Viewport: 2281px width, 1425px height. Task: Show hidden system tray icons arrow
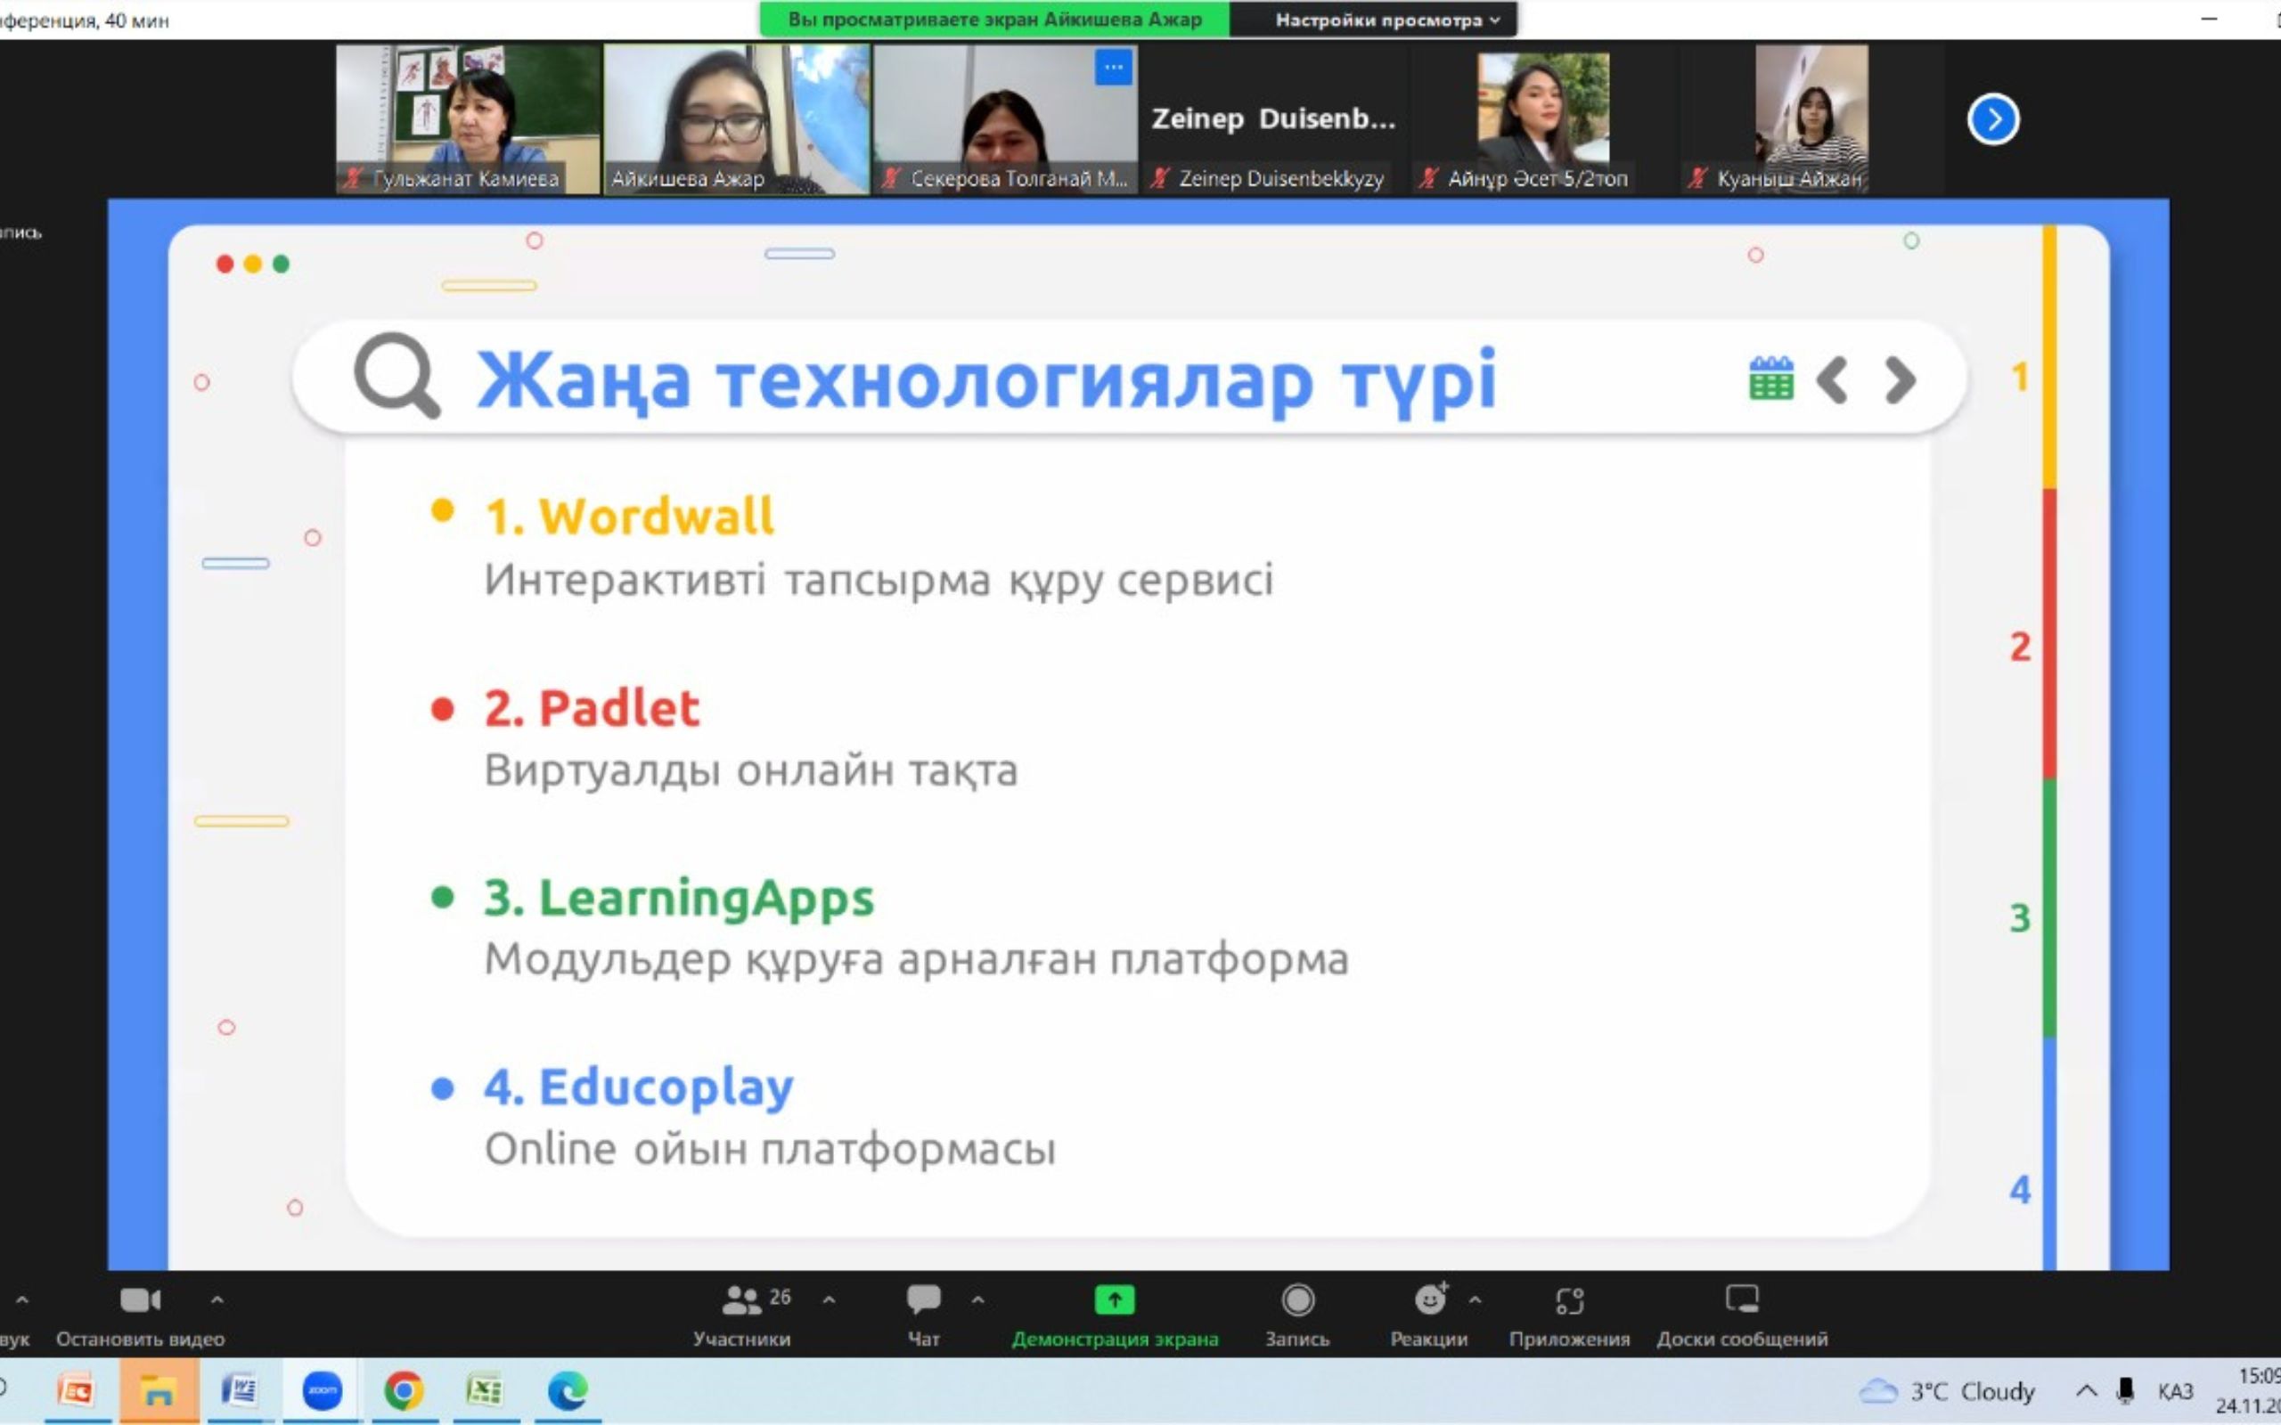[2087, 1391]
